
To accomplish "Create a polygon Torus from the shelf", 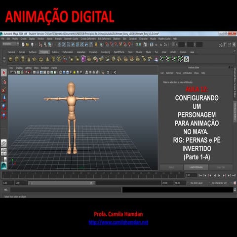I will click(x=40, y=59).
